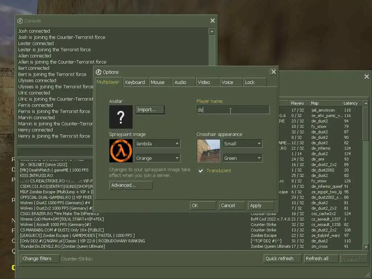Switch to the Keyboard tab
The height and width of the screenshot is (279, 372).
click(x=136, y=82)
